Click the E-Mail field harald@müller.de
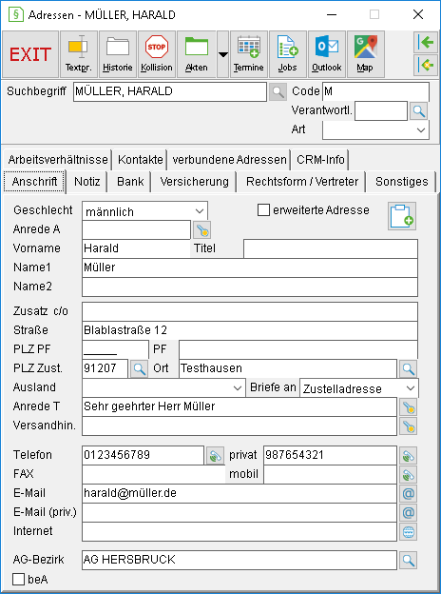 (x=240, y=493)
